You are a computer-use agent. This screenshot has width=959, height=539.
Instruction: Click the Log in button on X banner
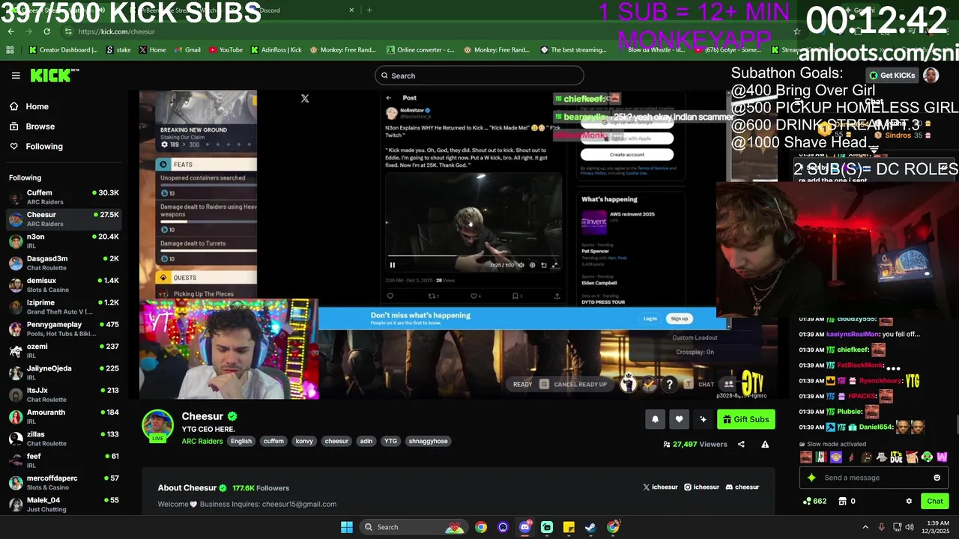click(x=650, y=319)
